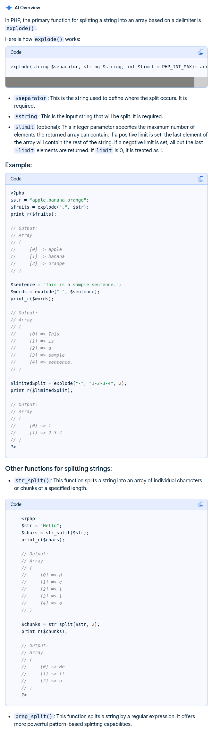Screen dimensions: 212x731
Task: Click the dark horizontal scrollbar thumb
Action: (x=100, y=82)
